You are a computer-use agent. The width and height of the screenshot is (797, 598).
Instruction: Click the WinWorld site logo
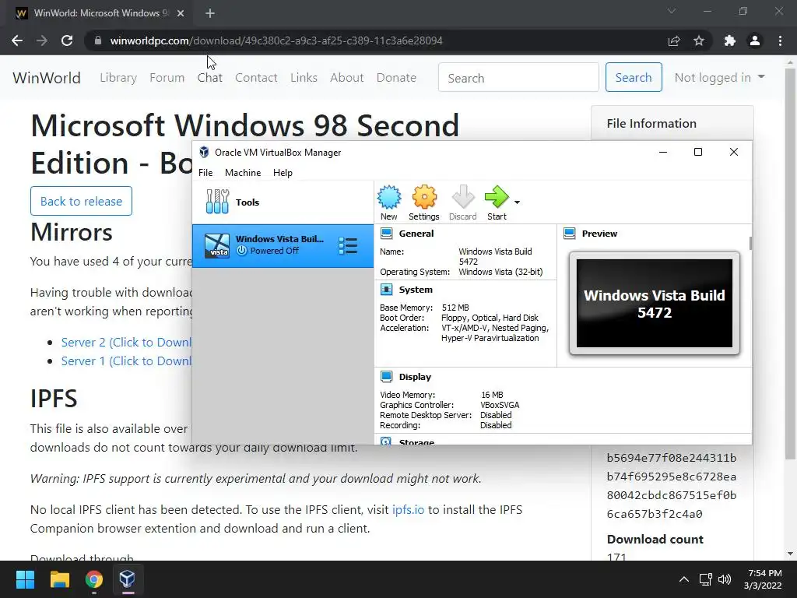(x=46, y=78)
